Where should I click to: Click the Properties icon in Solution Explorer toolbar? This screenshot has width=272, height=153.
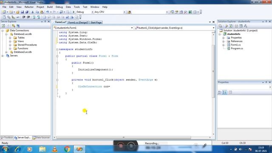click(220, 26)
